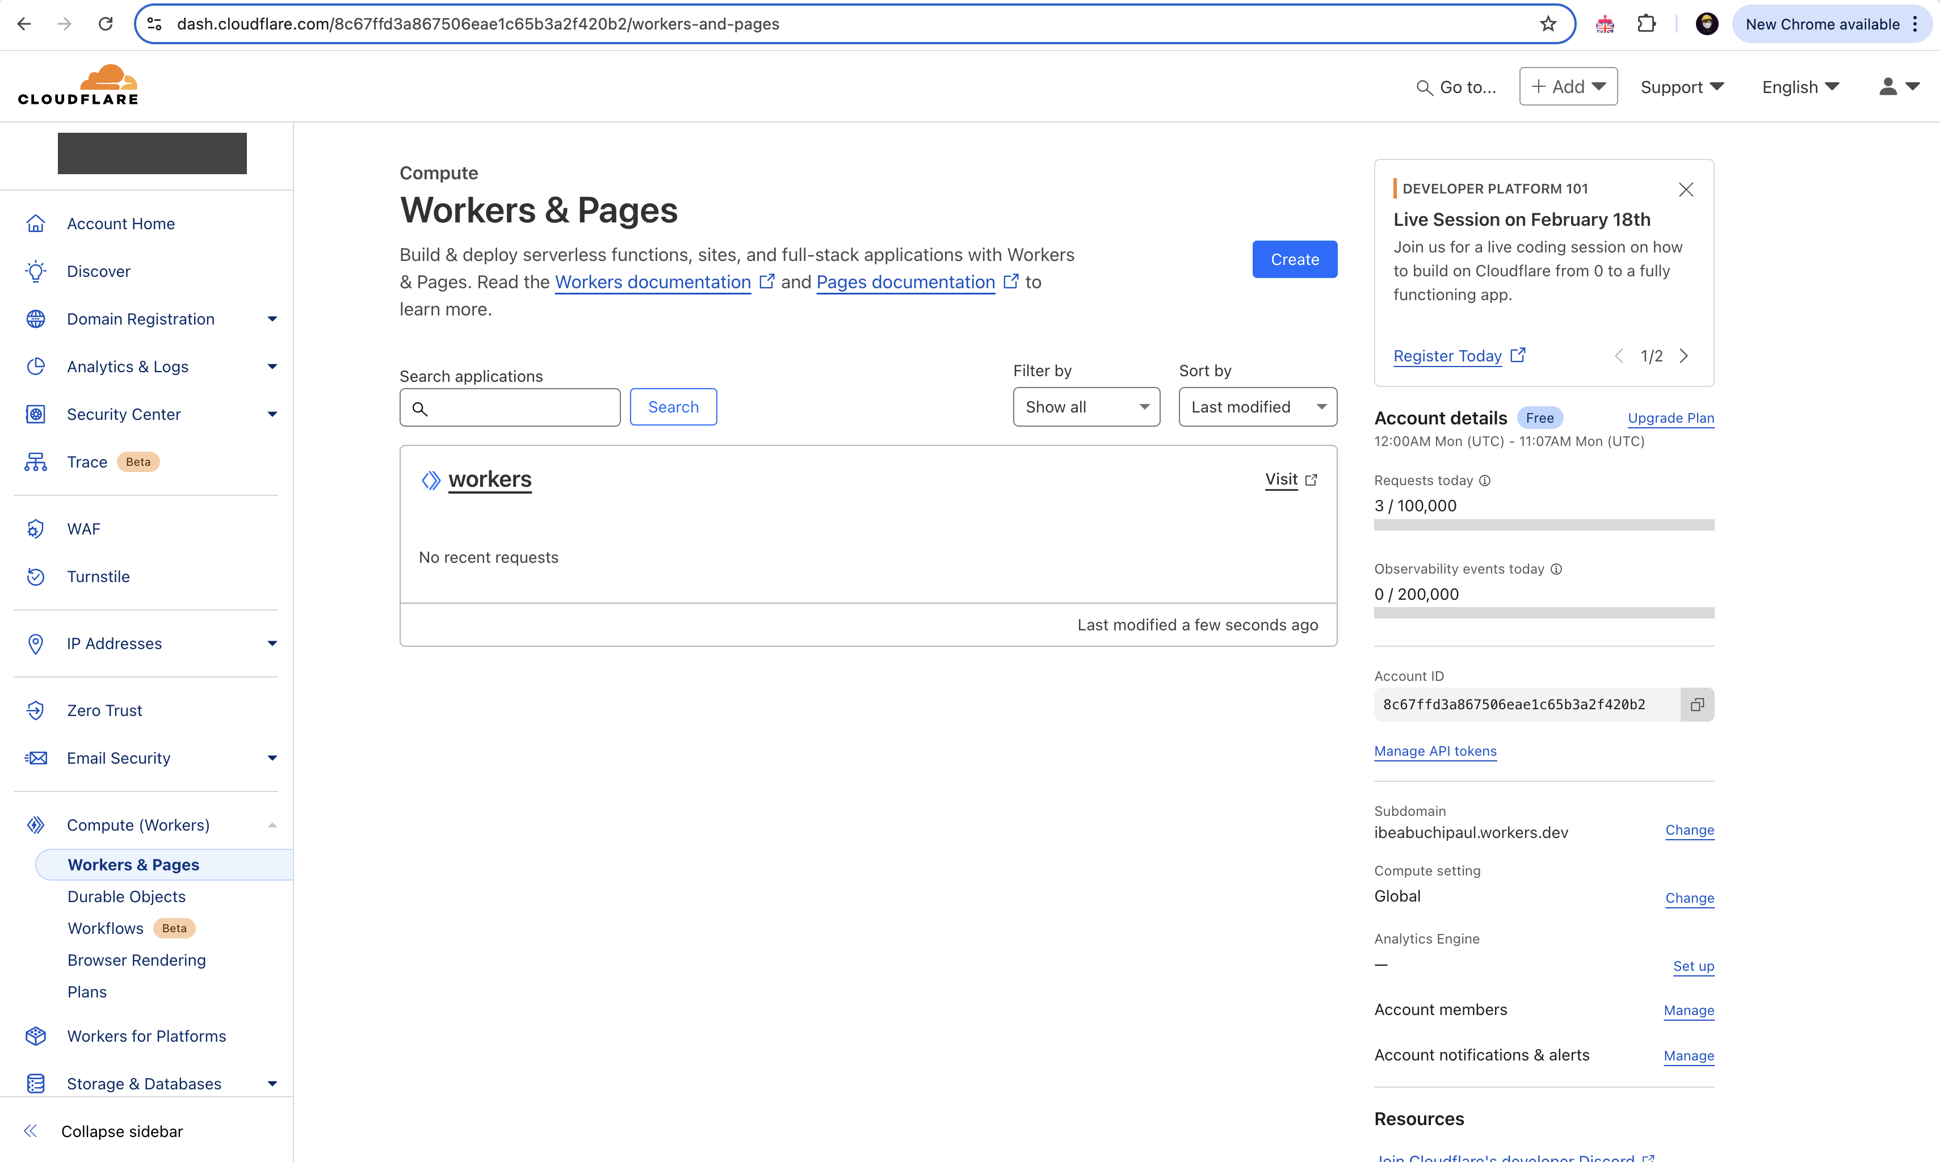This screenshot has height=1162, width=1940.
Task: Click the Collapse sidebar double-chevron icon
Action: pyautogui.click(x=31, y=1131)
